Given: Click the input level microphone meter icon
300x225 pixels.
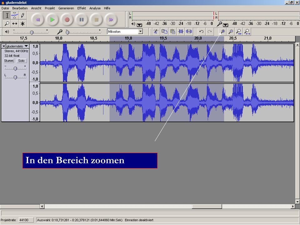Looking at the screenshot, I should click(x=219, y=24).
